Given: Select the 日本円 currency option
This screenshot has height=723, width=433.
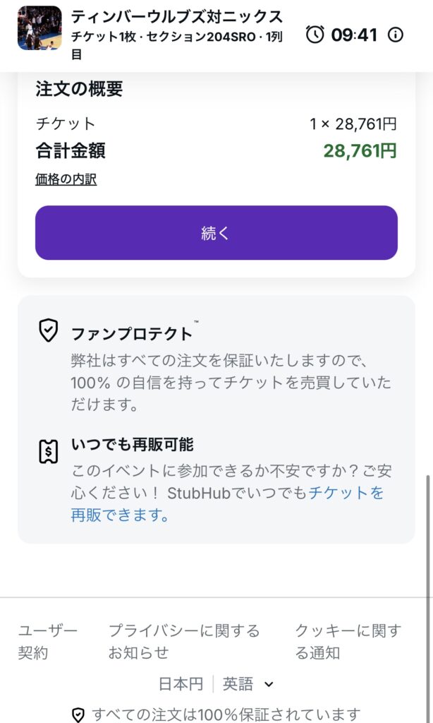Looking at the screenshot, I should point(181,683).
